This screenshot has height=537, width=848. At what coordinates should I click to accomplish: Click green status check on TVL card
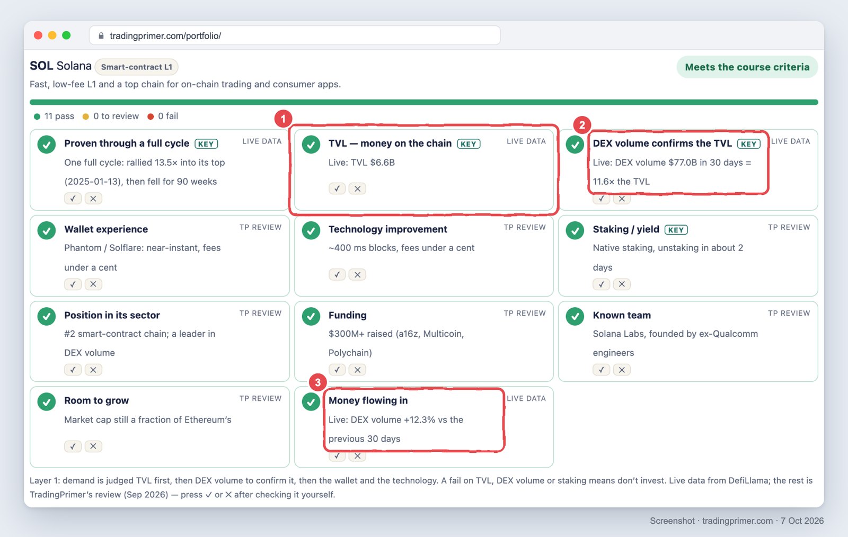[x=311, y=145]
